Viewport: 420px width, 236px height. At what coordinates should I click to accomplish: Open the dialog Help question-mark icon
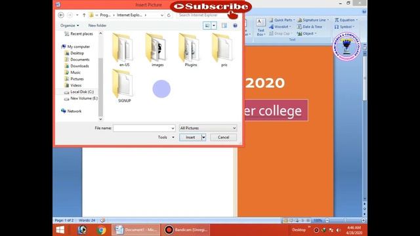(235, 26)
